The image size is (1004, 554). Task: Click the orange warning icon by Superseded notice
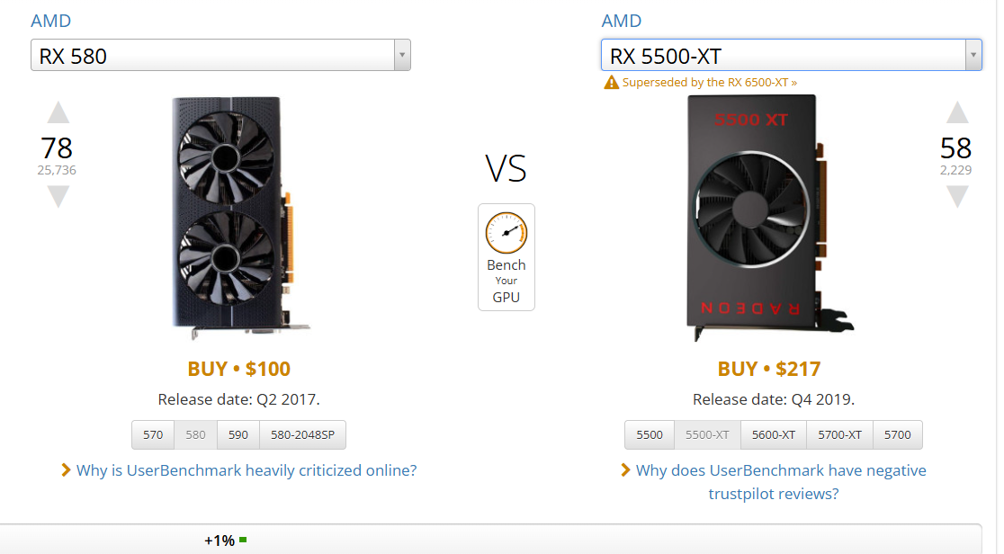click(x=612, y=83)
